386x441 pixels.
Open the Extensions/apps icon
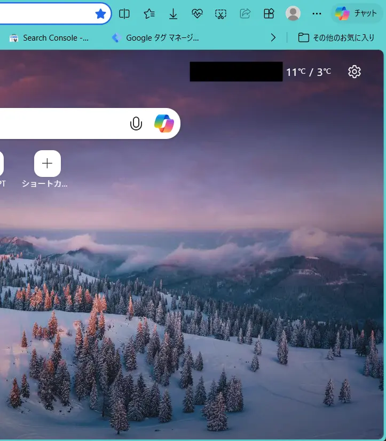(269, 14)
